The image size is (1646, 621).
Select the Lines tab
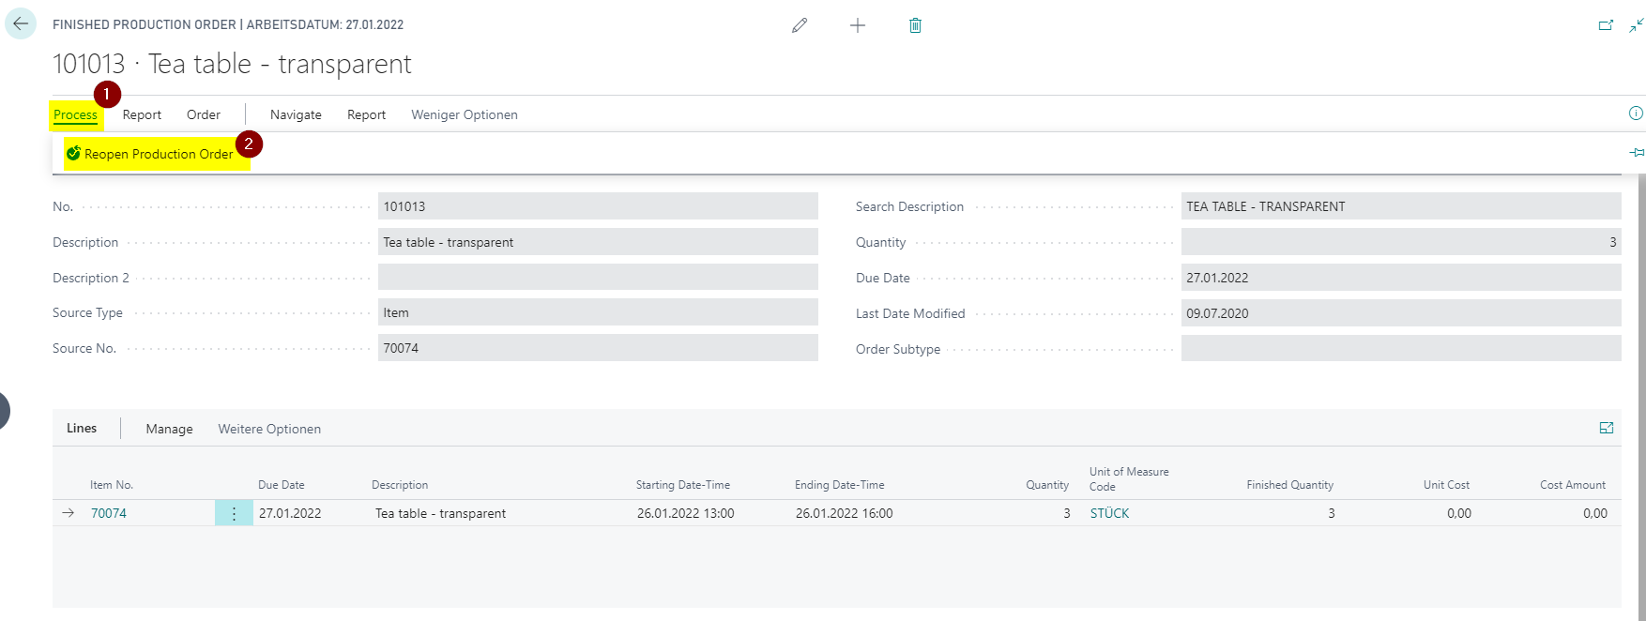(82, 428)
